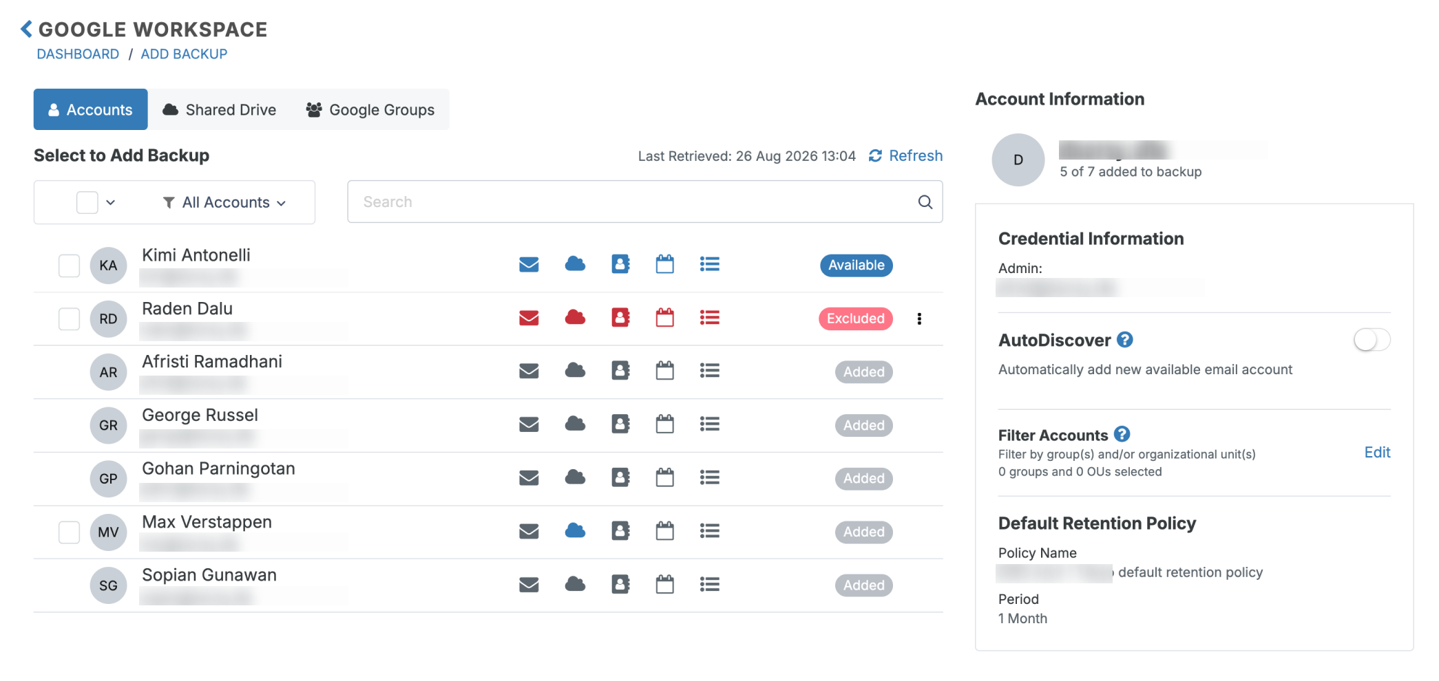The height and width of the screenshot is (681, 1439).
Task: Click Kimi Antonelli's contacts icon
Action: coord(620,264)
